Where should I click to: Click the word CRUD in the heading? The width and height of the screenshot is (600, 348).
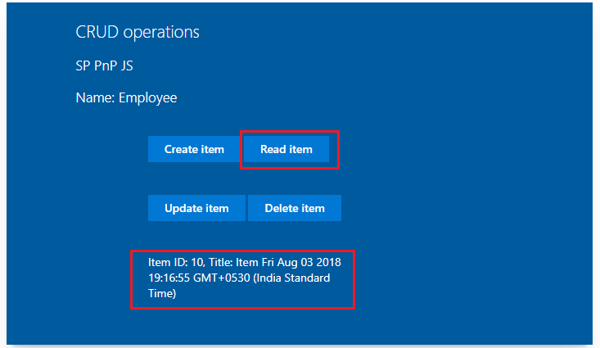97,33
